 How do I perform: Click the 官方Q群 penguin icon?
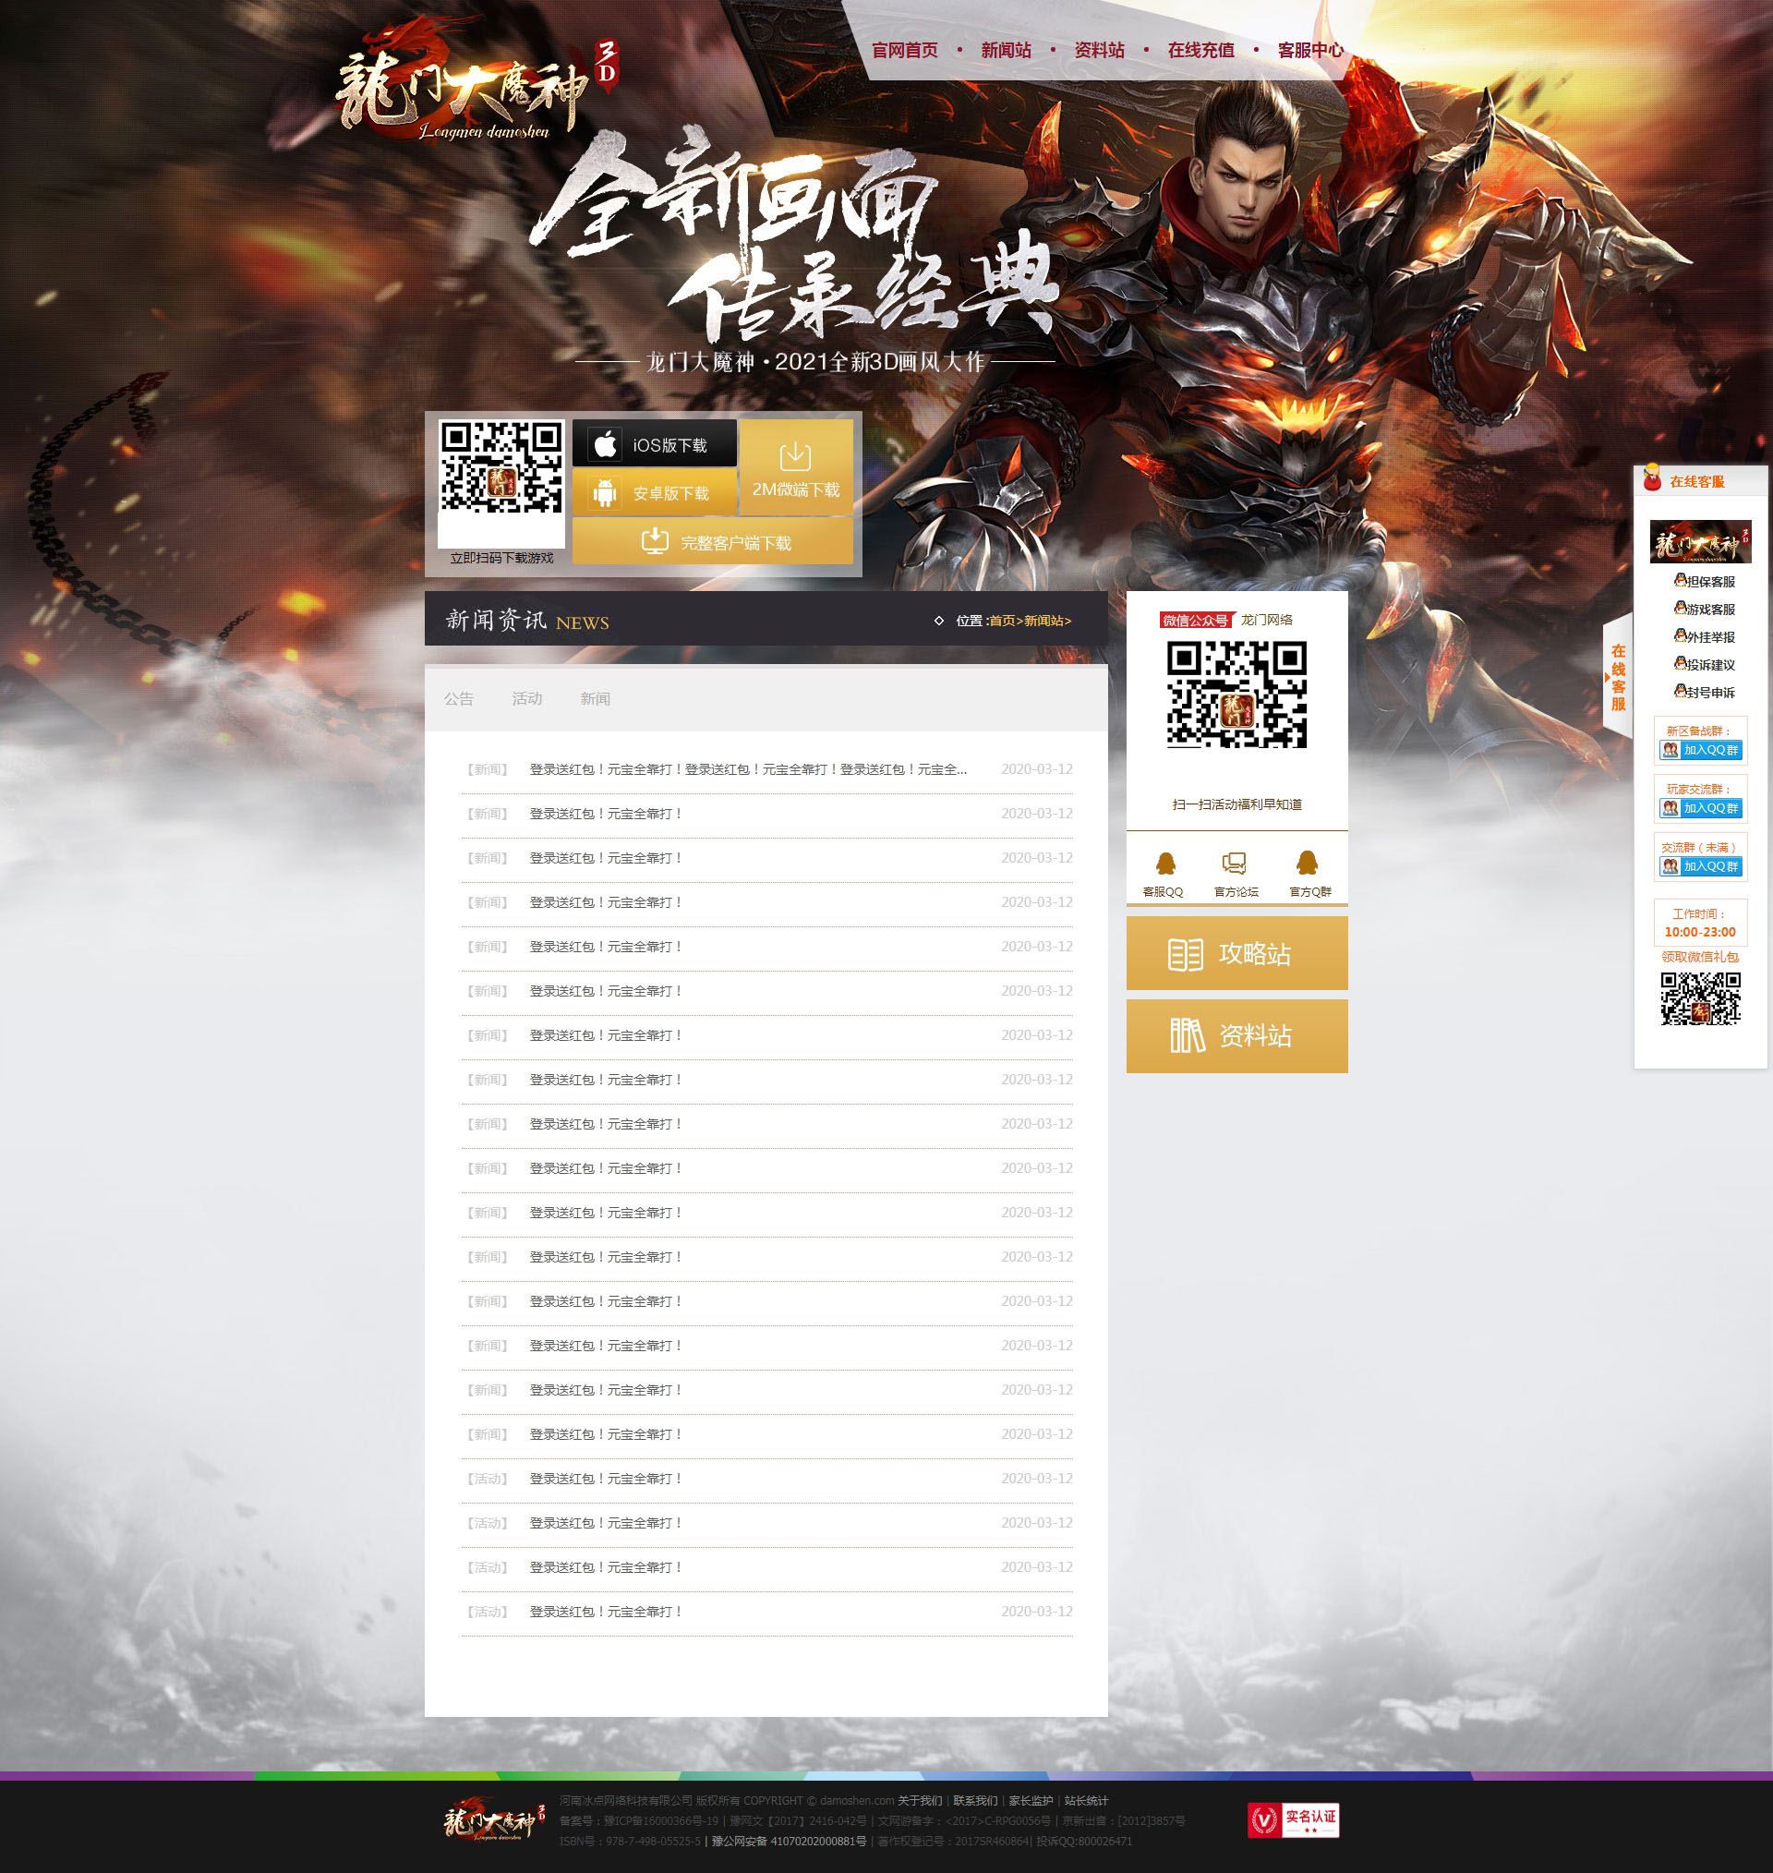tap(1307, 863)
